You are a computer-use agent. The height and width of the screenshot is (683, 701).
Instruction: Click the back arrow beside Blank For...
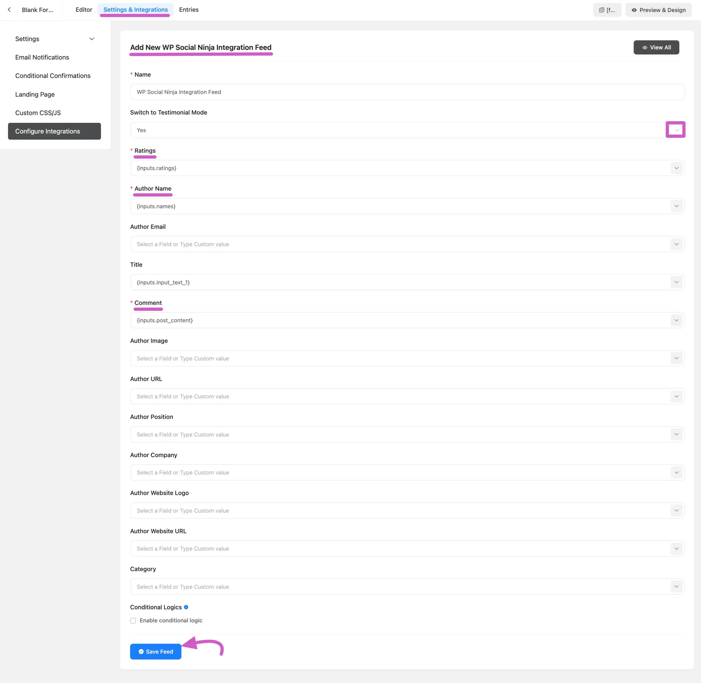click(9, 10)
